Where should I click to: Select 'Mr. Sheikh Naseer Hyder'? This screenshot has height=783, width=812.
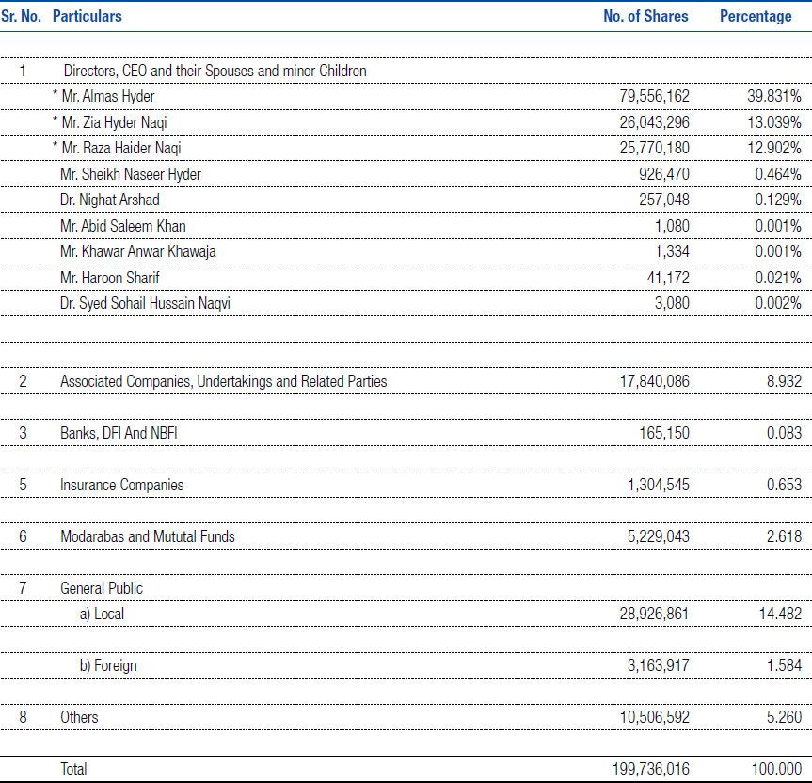[x=131, y=174]
